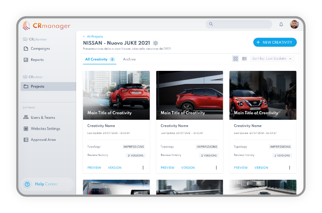Click the CRplanner section icon

[25, 39]
